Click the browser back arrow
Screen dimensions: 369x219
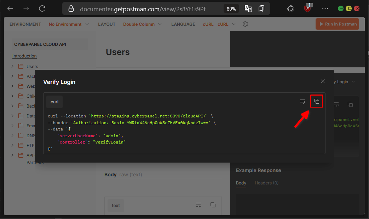[10, 9]
